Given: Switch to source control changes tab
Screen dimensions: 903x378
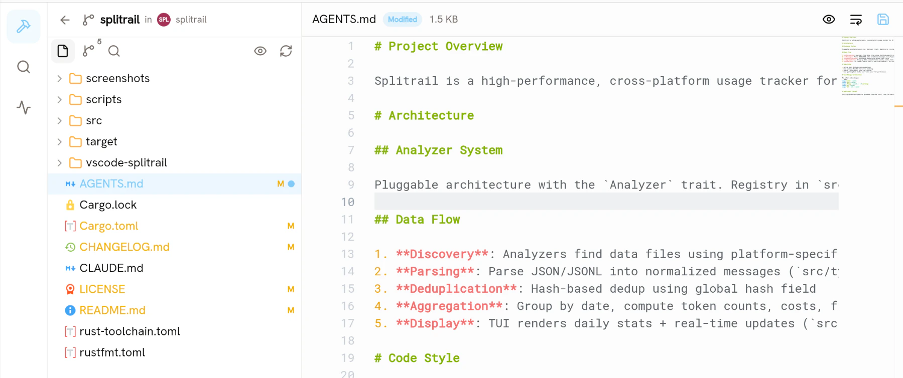Looking at the screenshot, I should [x=89, y=51].
